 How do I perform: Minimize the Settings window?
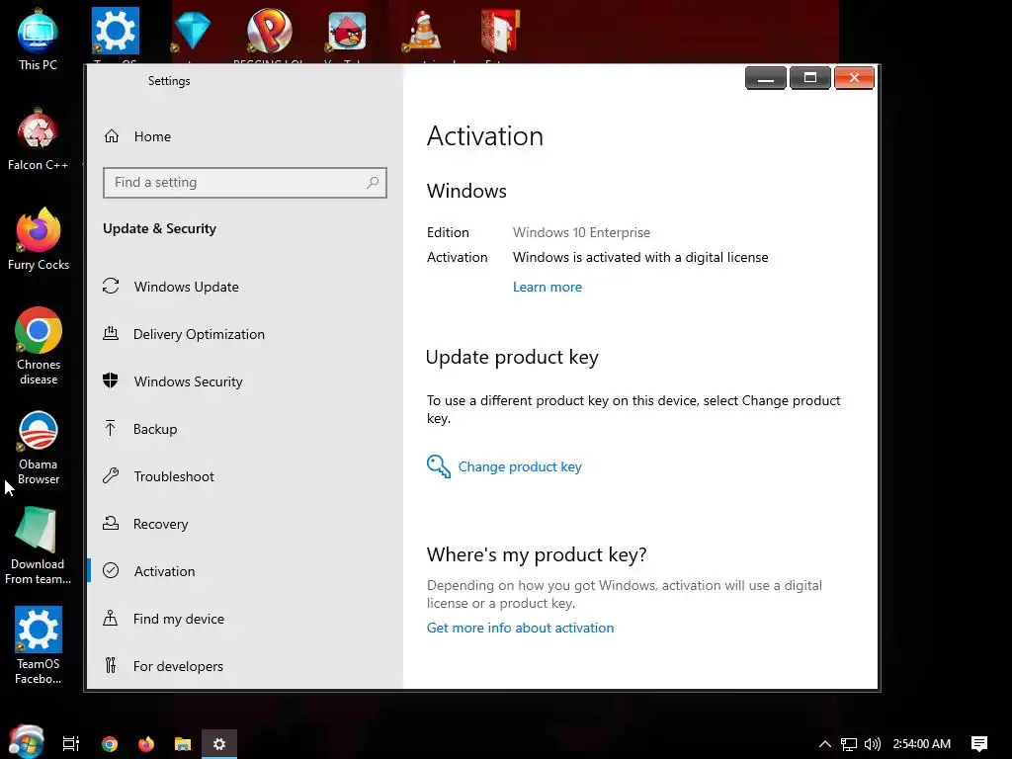click(x=766, y=78)
